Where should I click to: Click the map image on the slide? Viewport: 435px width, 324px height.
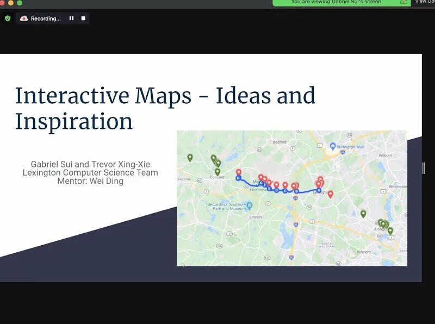point(292,198)
